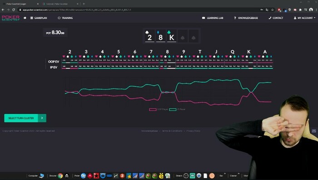Screen dimensions: 318x180
Task: Open the Knowledgebase in the navbar
Action: [246, 18]
